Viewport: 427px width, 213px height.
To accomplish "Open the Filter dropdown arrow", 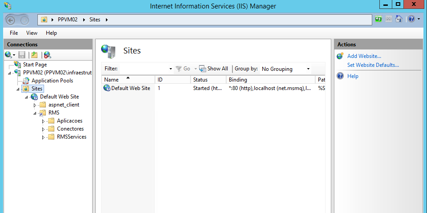I will coord(171,69).
